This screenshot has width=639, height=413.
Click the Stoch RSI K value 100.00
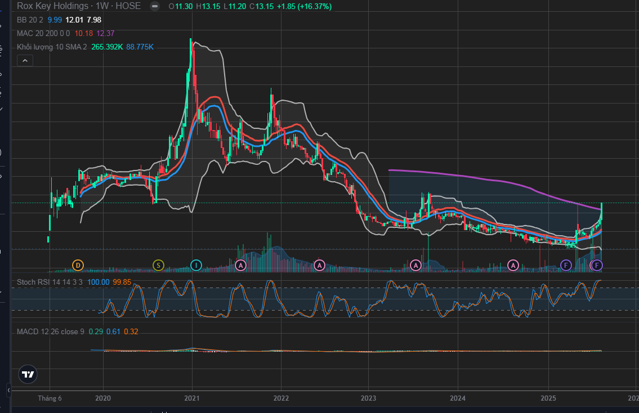point(98,282)
